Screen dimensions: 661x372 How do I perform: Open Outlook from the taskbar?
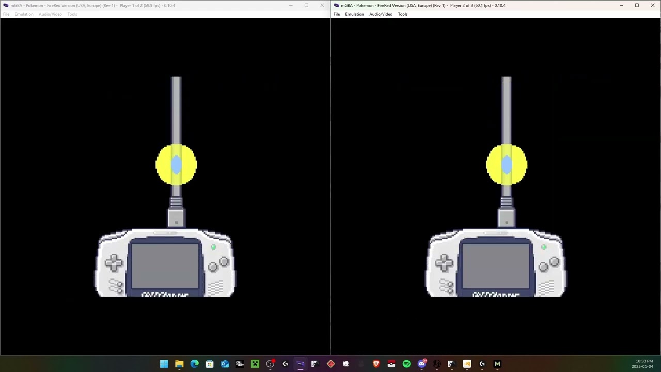coord(225,364)
